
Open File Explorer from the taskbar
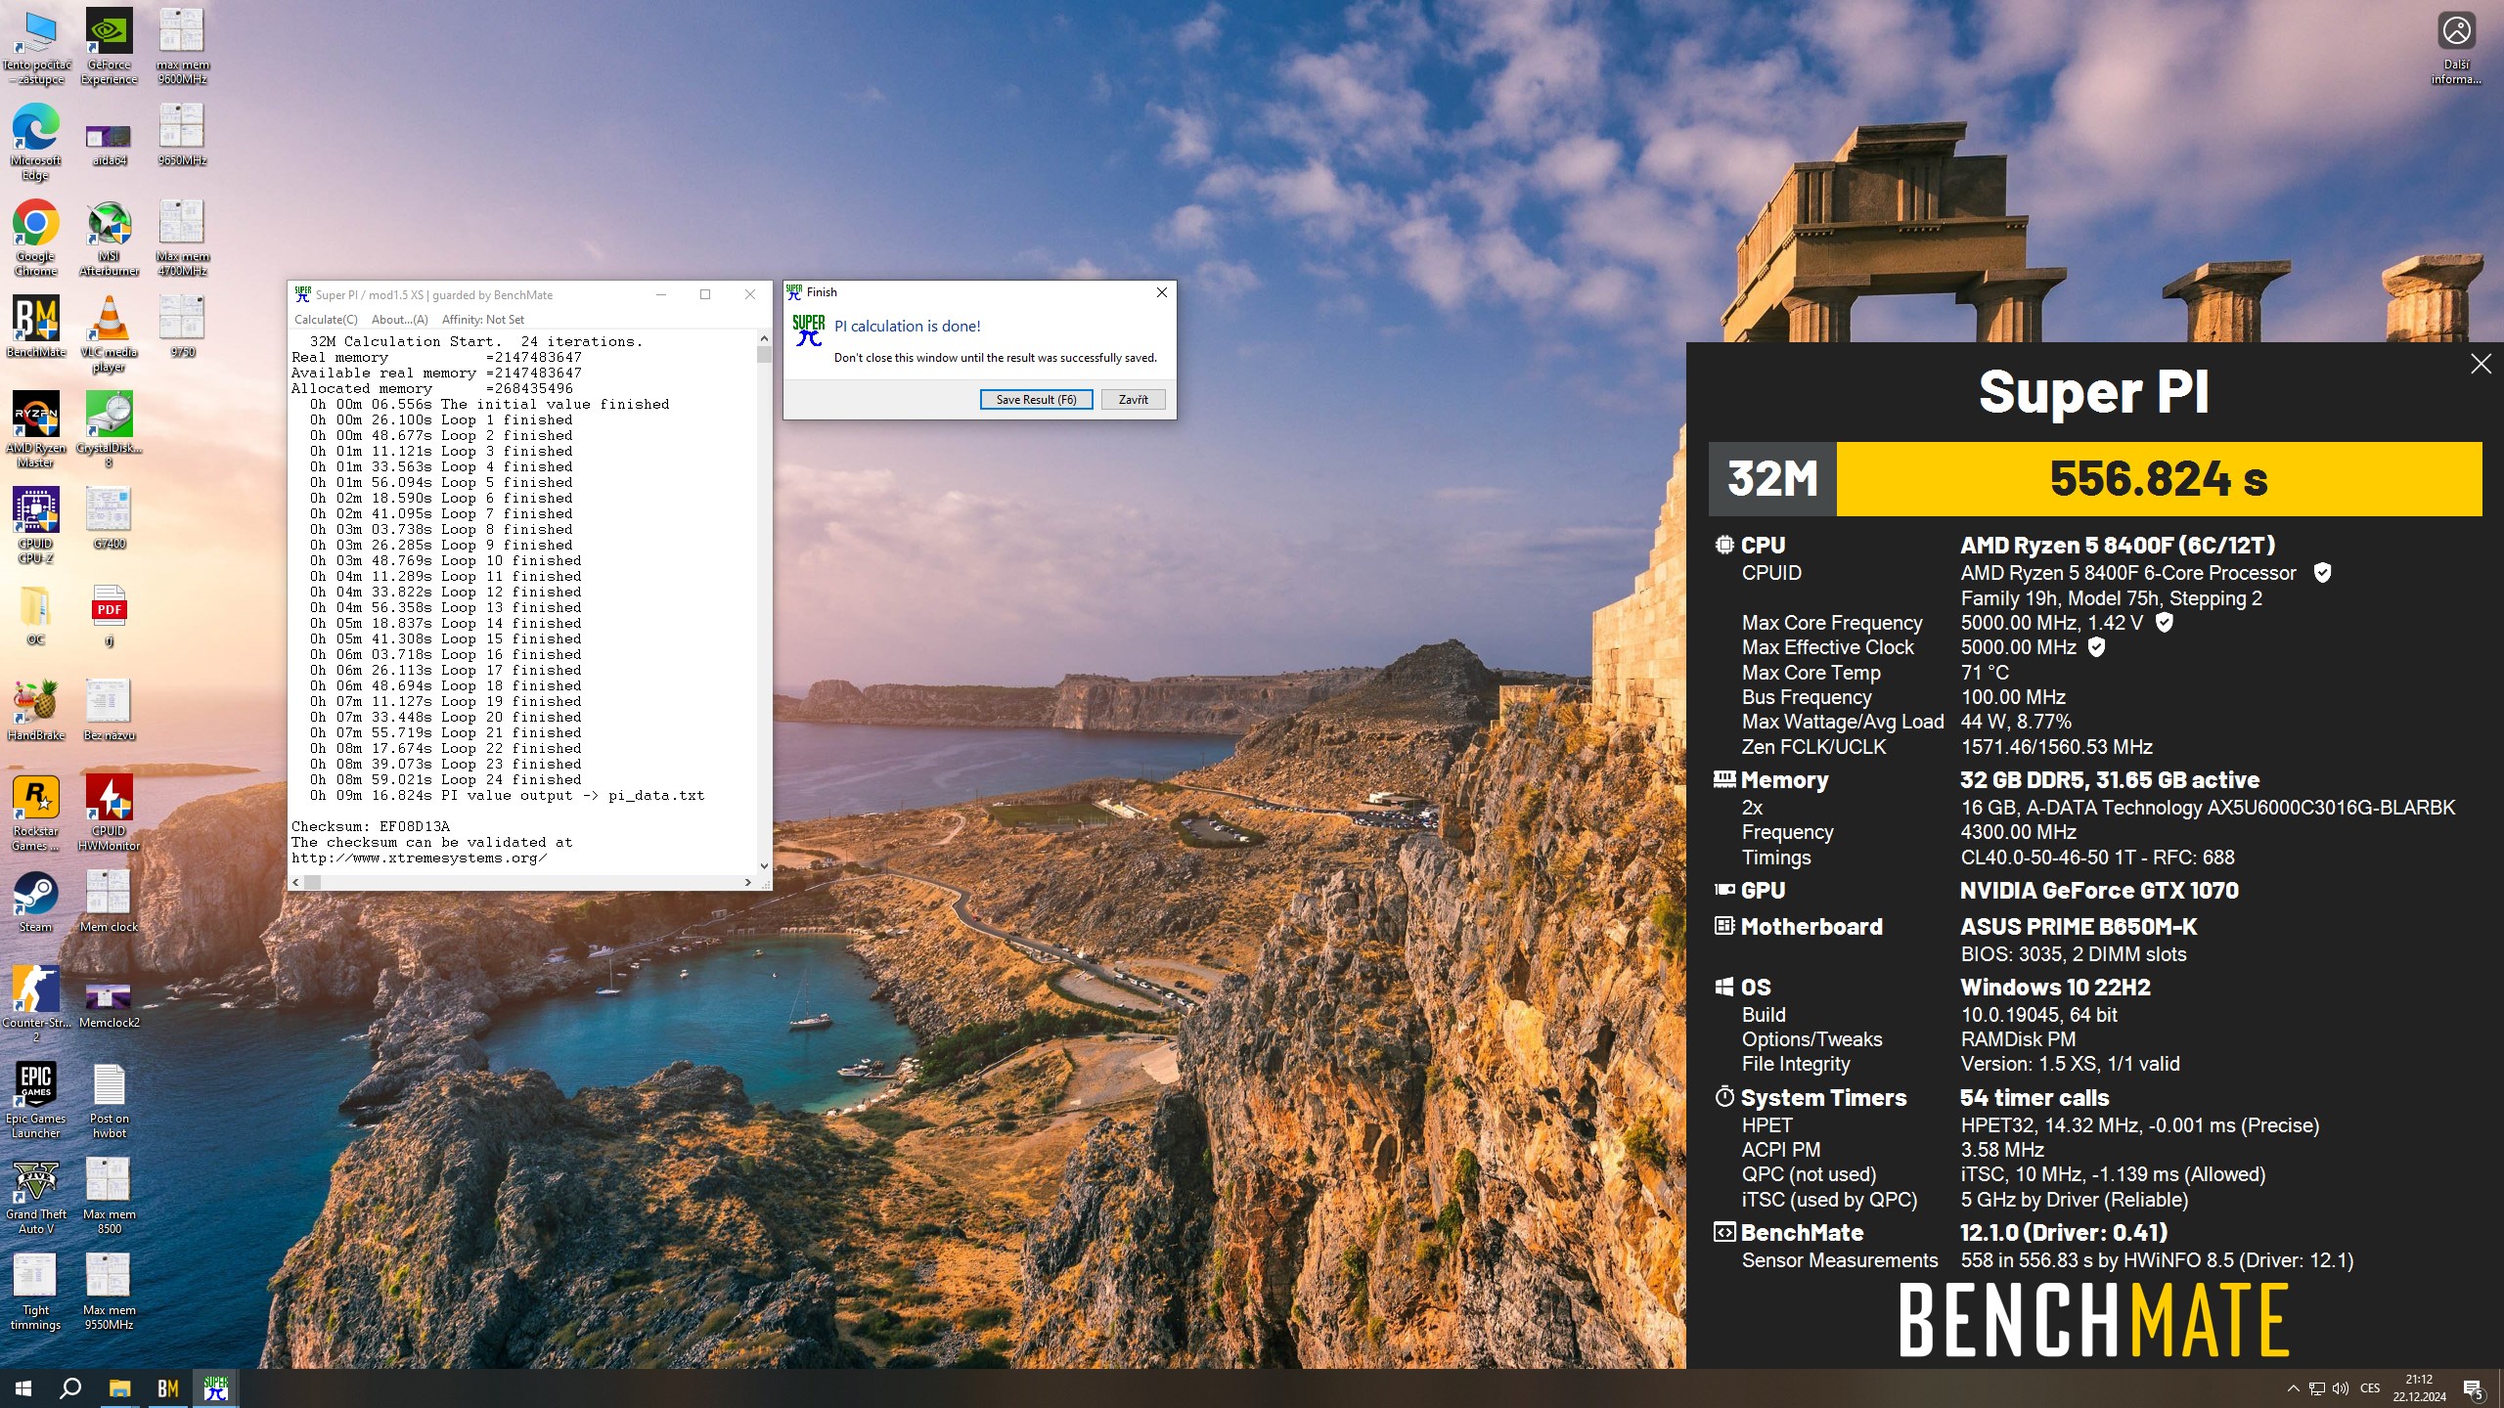(119, 1388)
